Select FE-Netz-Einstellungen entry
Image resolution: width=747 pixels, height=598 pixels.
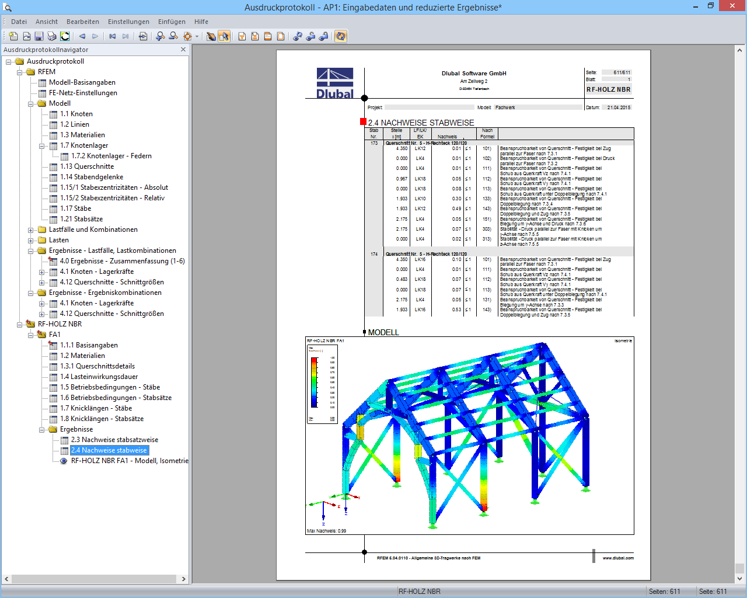[x=83, y=93]
